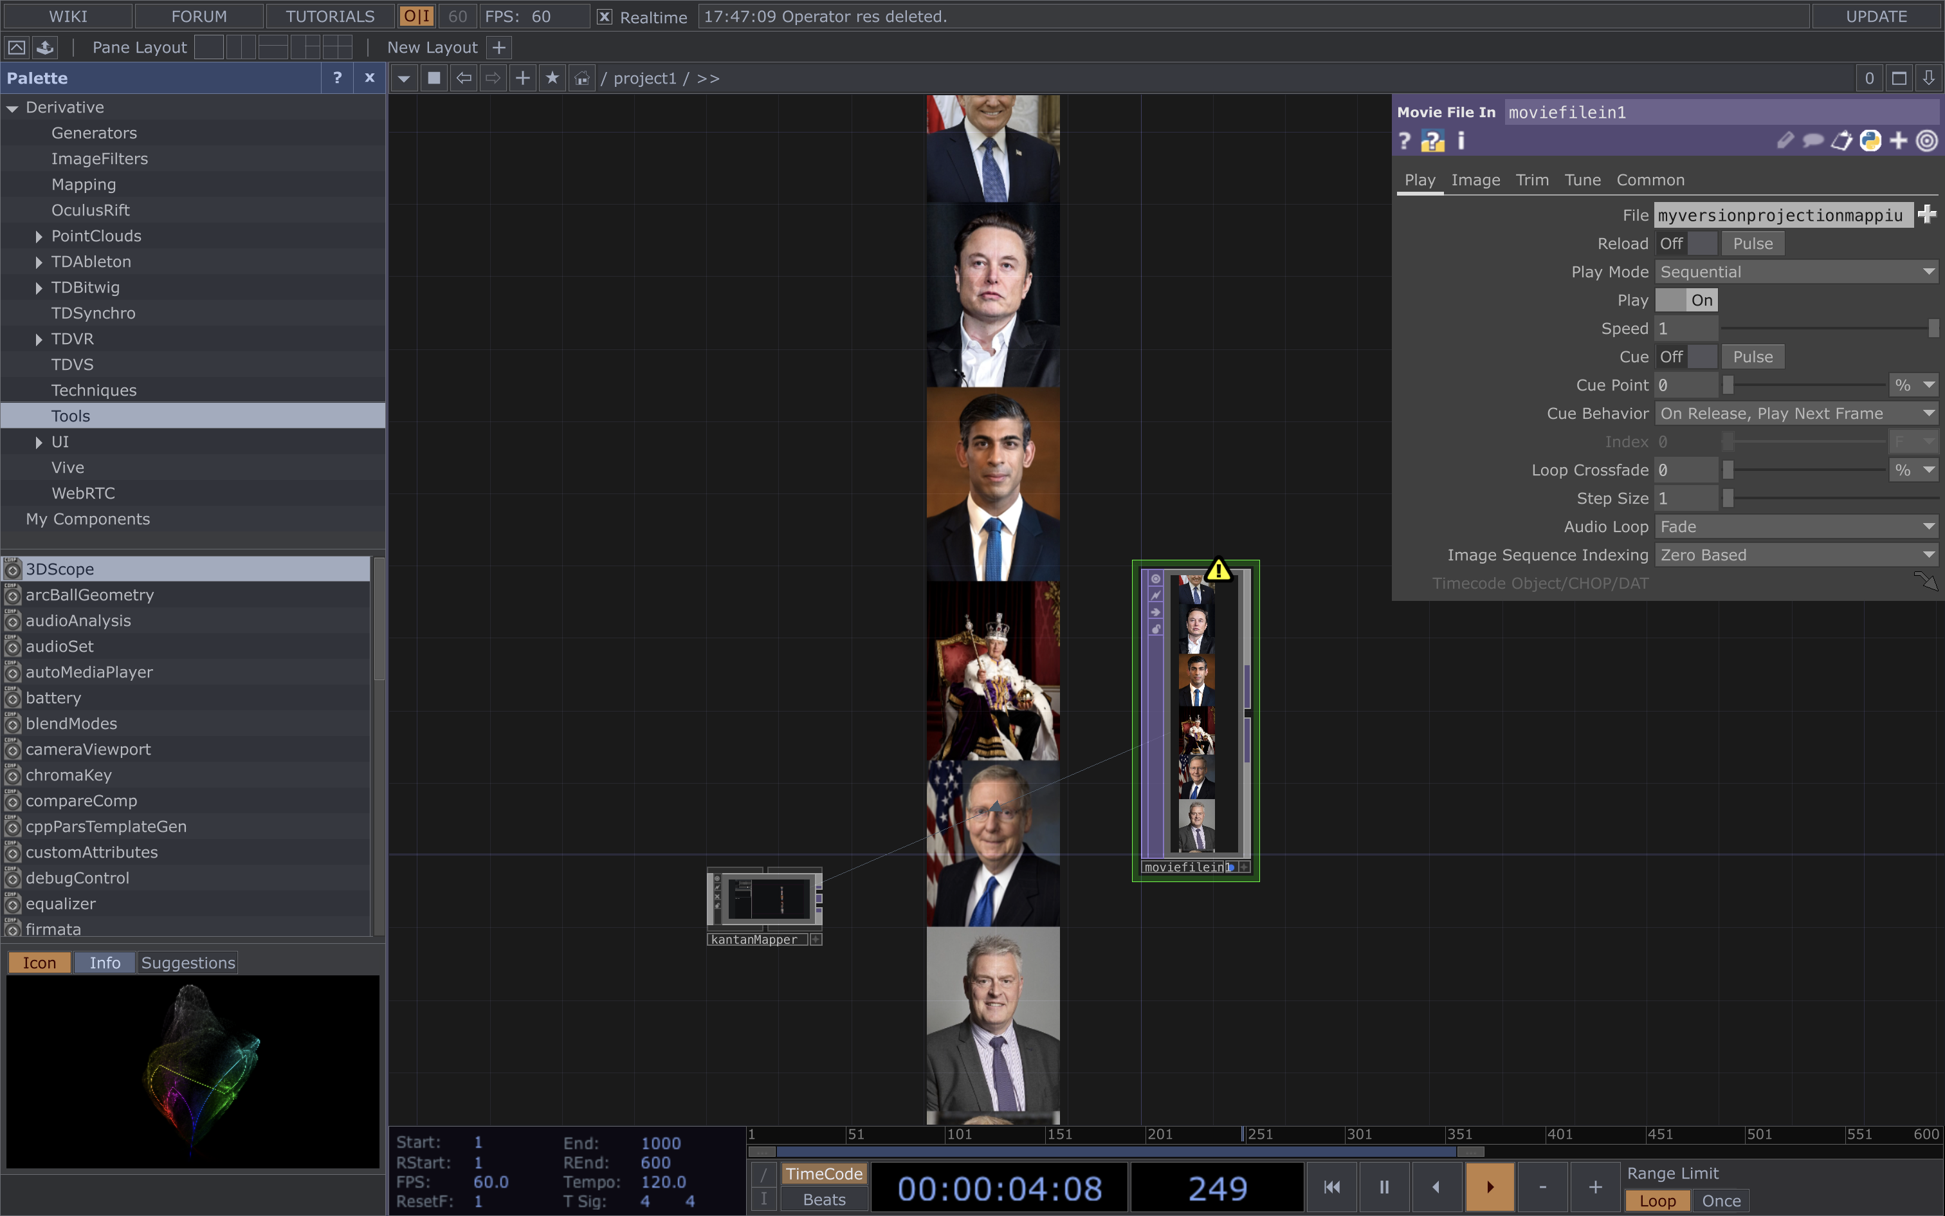This screenshot has width=1945, height=1216.
Task: Toggle the Realtime checkbox
Action: pos(605,17)
